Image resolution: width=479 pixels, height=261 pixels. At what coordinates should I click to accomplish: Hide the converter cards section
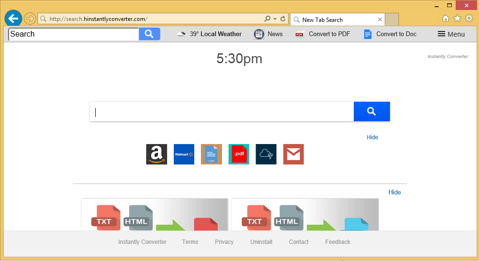tap(394, 193)
